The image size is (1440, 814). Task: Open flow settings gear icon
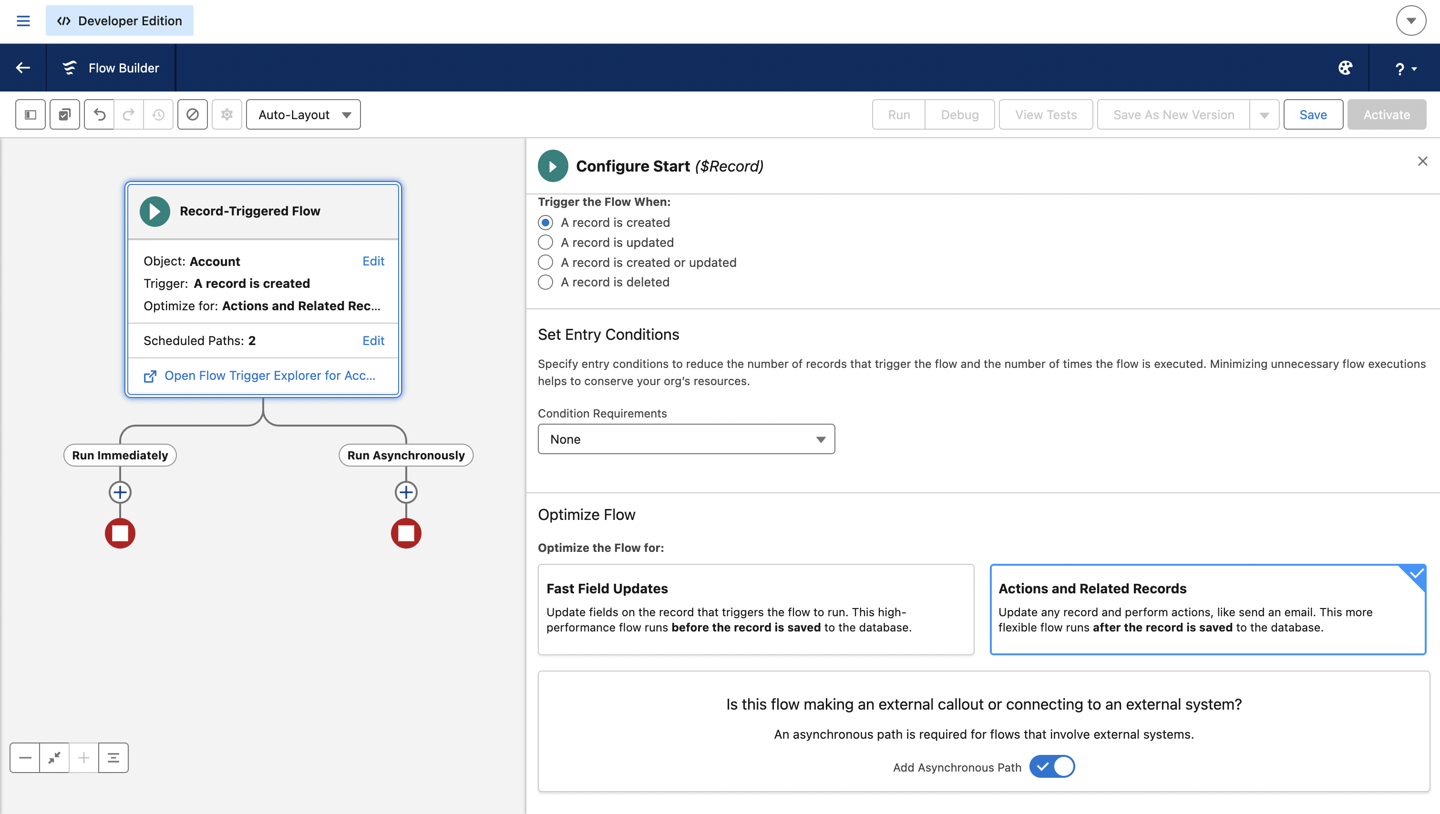tap(226, 114)
